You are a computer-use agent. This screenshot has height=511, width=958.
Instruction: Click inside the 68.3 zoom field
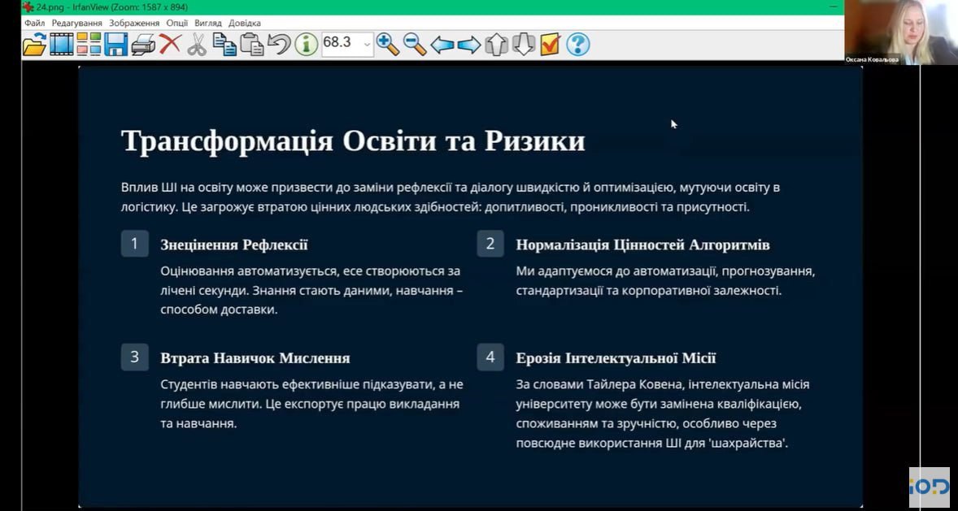(340, 44)
